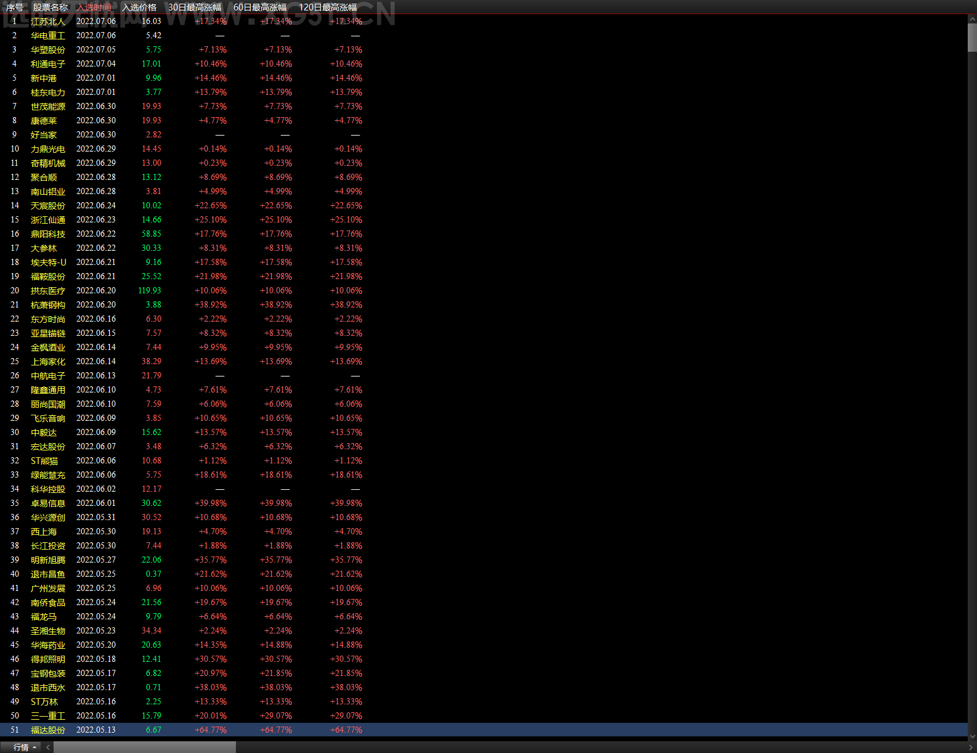
Task: Select highlighted stock 福达股份
Action: pos(48,730)
